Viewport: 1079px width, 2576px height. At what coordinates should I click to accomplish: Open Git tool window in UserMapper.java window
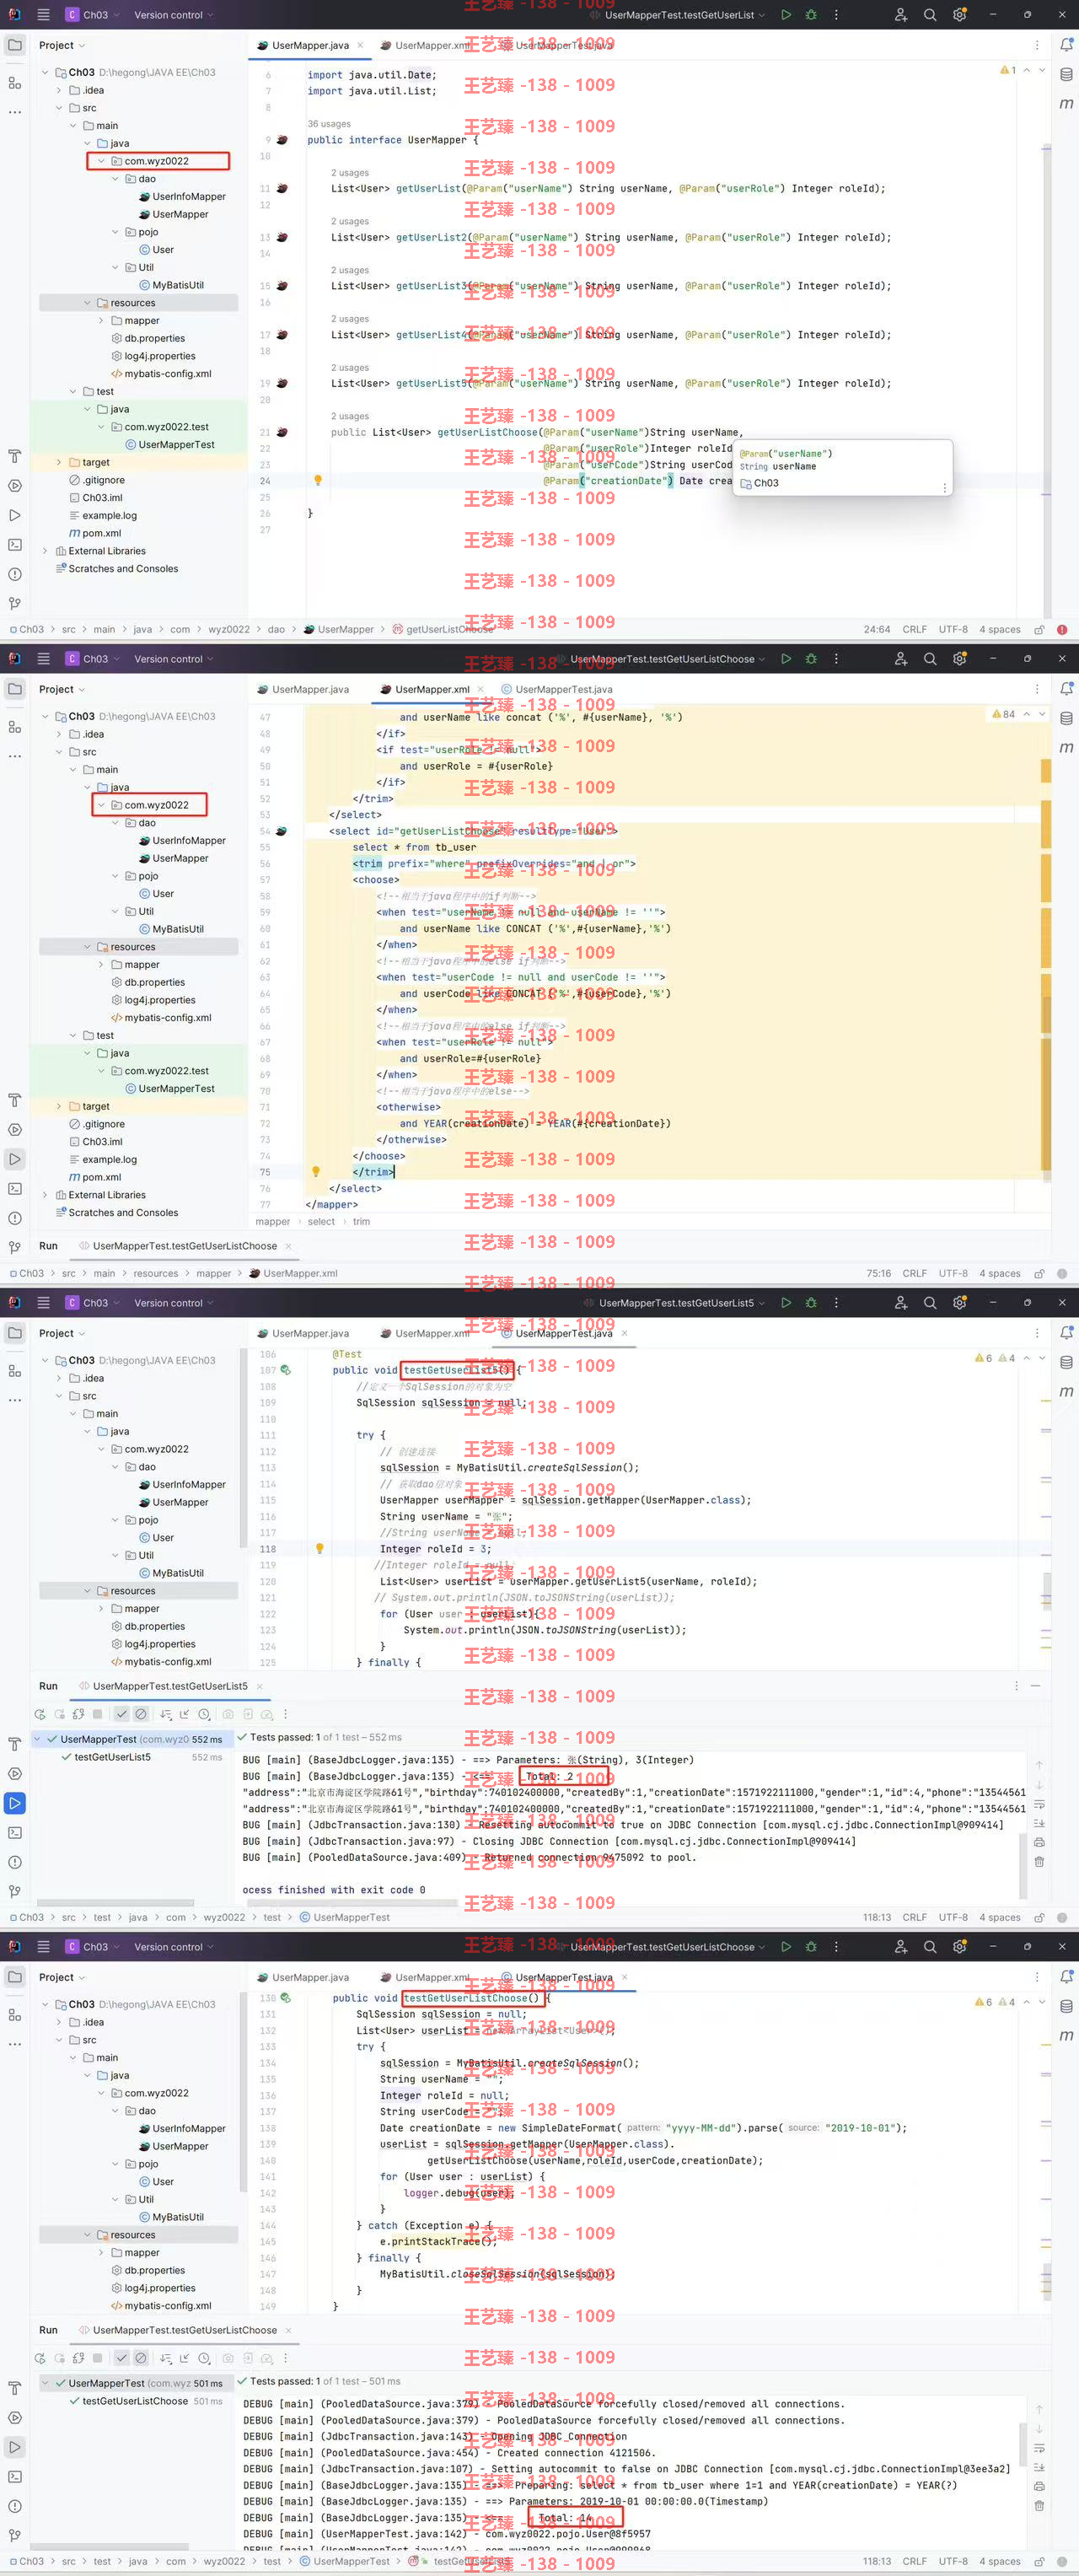15,603
